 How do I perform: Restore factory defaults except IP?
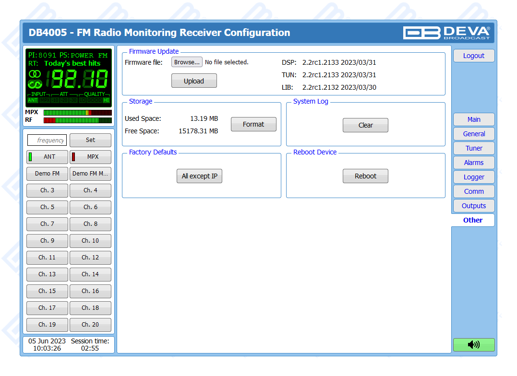tap(199, 176)
